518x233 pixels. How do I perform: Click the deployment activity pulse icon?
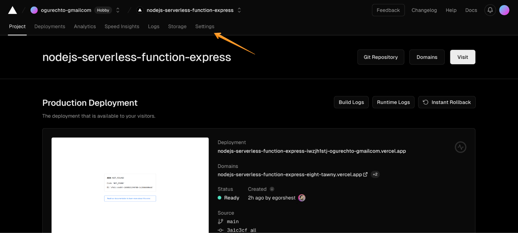pyautogui.click(x=460, y=147)
